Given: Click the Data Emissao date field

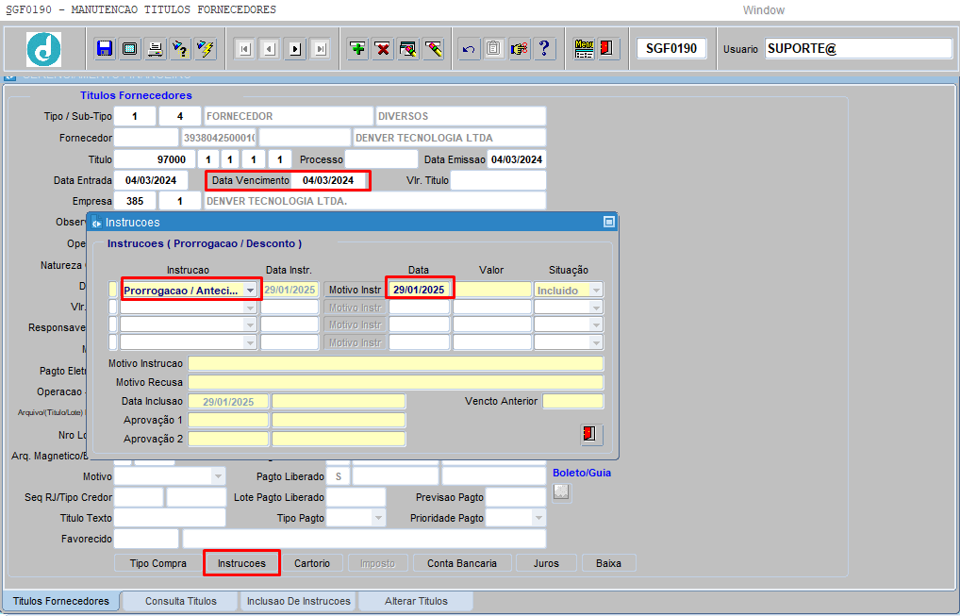Looking at the screenshot, I should click(517, 159).
